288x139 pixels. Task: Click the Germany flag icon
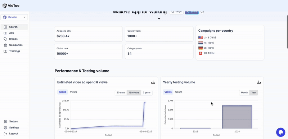[201, 48]
